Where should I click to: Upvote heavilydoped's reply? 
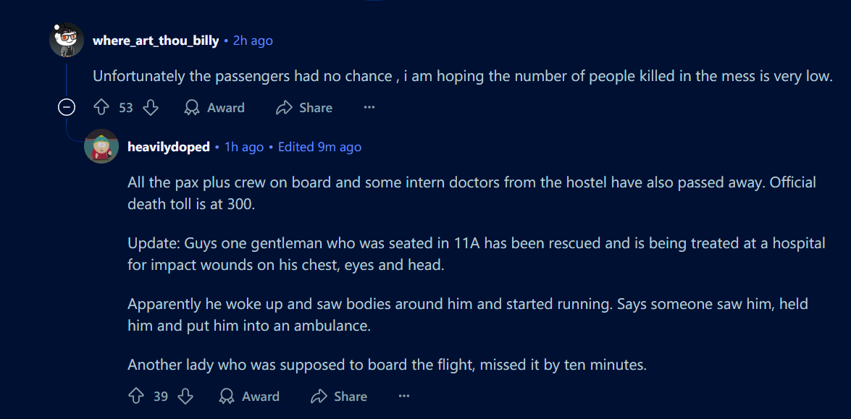point(136,397)
